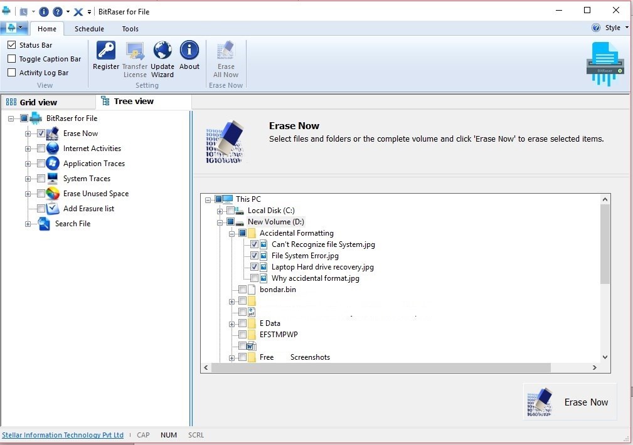
Task: Click the help question mark icon
Action: 58,11
